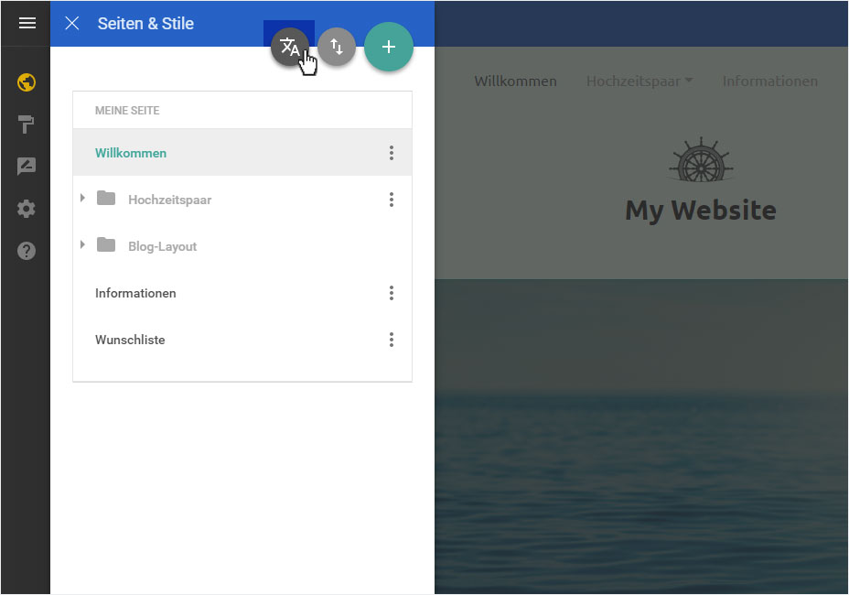Open three-dot menu for Hochzeitspaar folder

coord(392,200)
